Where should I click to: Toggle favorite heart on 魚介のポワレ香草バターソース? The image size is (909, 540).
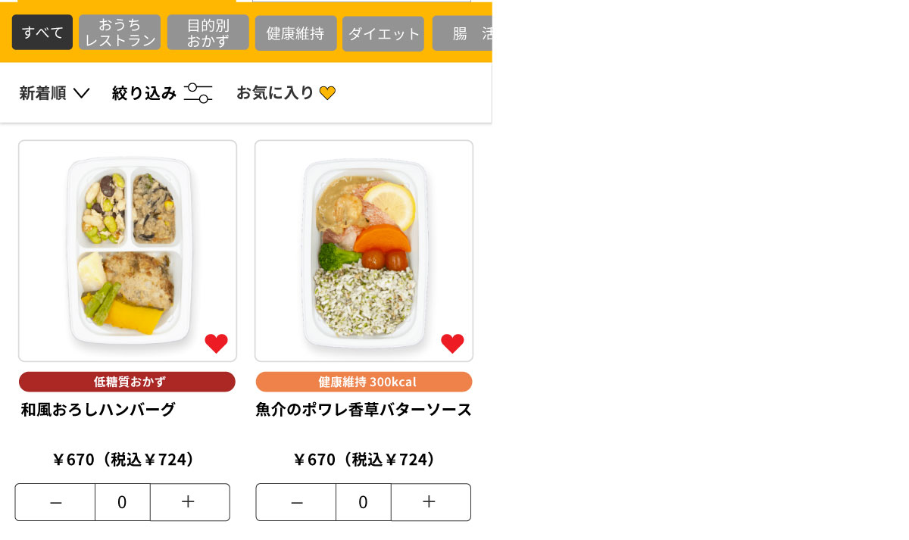pos(452,344)
